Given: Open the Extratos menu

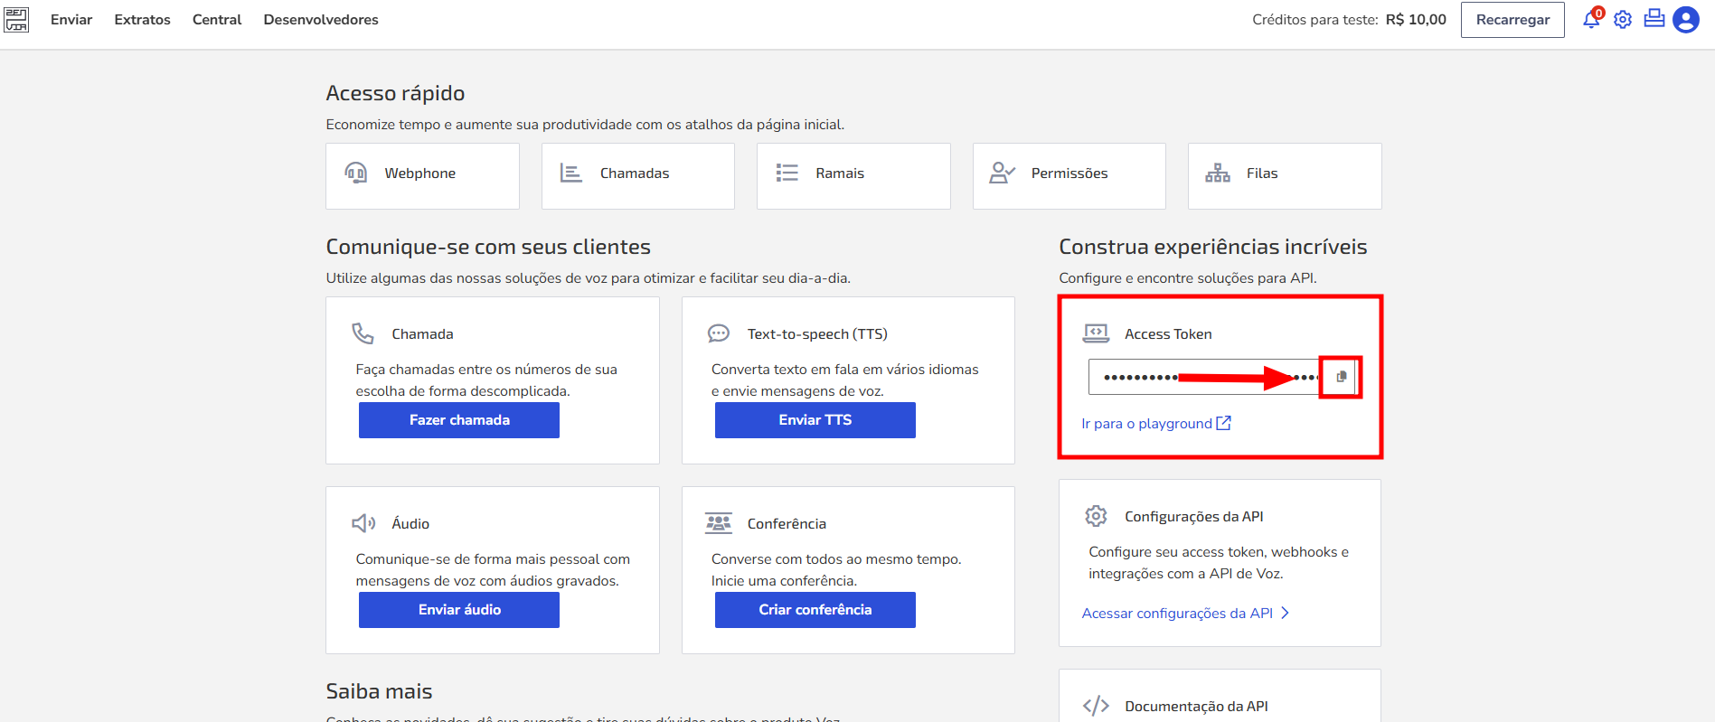Looking at the screenshot, I should [x=142, y=20].
